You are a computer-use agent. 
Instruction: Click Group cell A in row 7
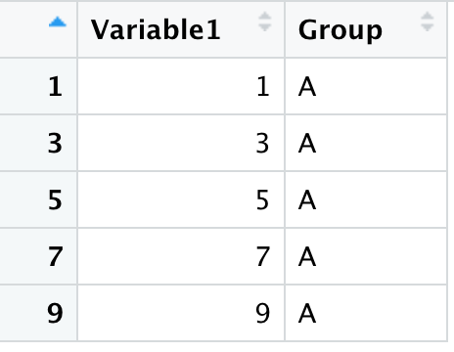(366, 256)
